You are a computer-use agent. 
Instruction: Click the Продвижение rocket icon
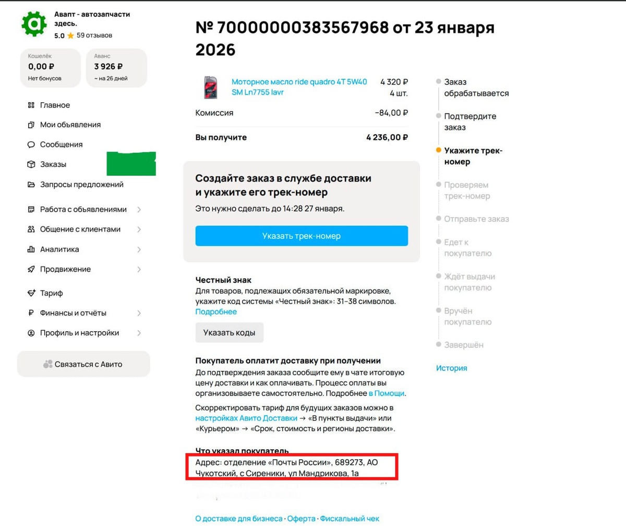tap(31, 269)
